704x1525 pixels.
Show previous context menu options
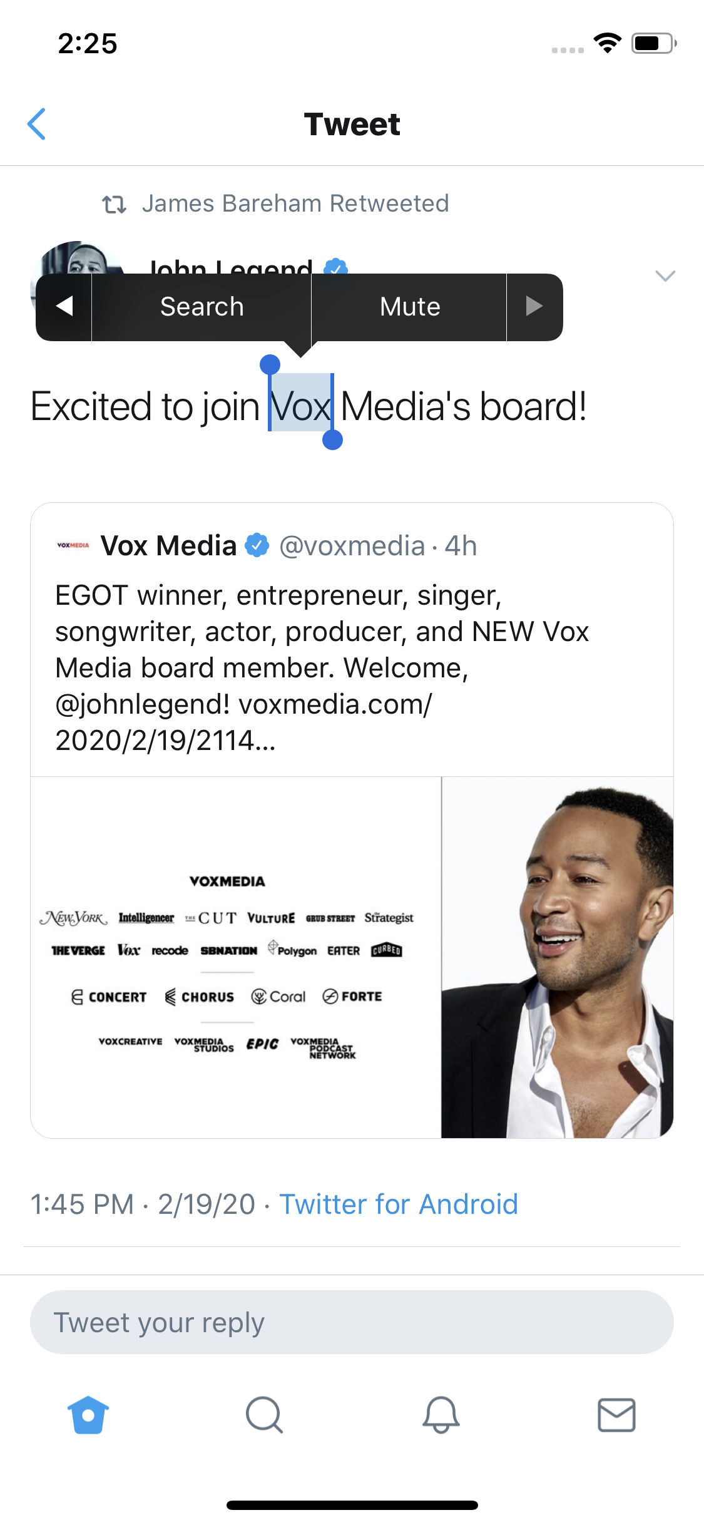coord(64,307)
